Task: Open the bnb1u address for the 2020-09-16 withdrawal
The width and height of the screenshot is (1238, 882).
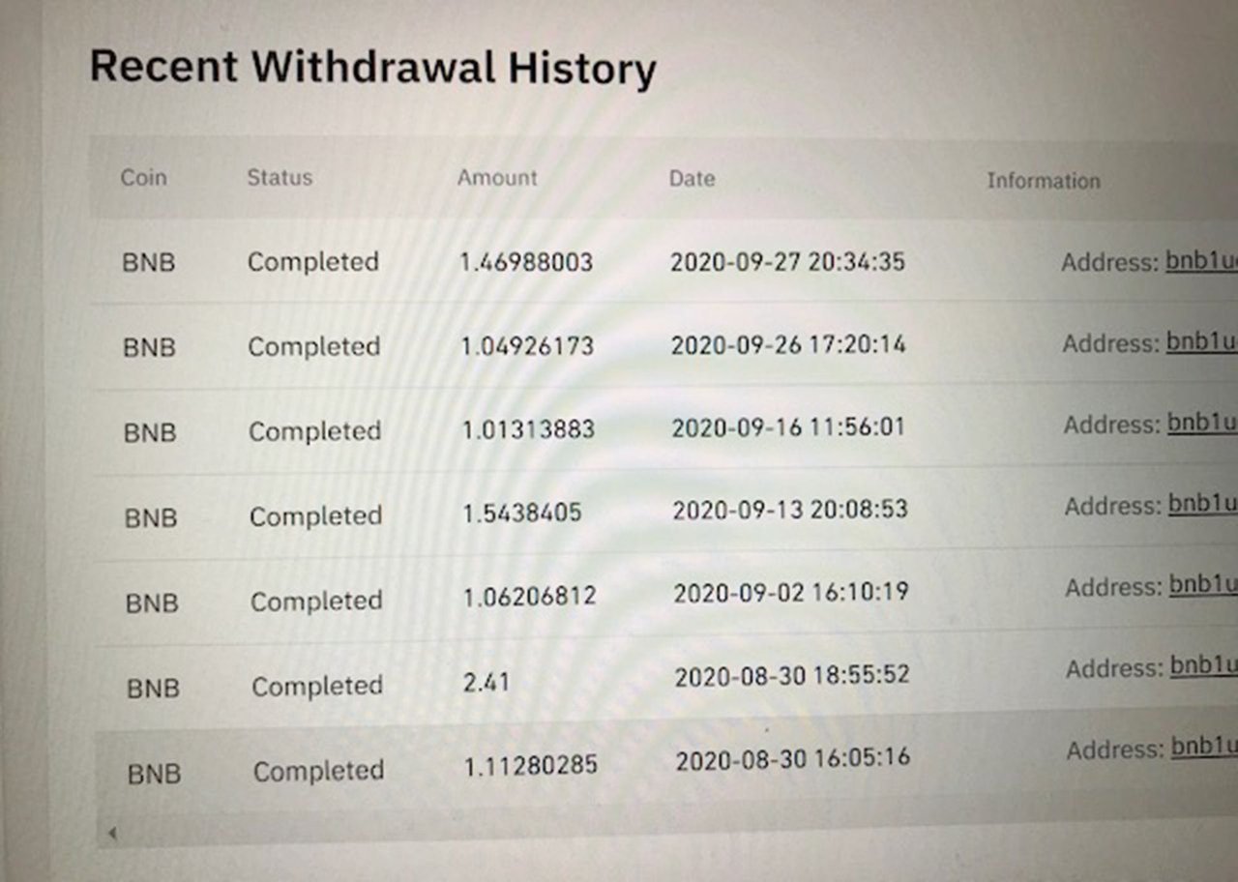Action: click(x=1201, y=424)
